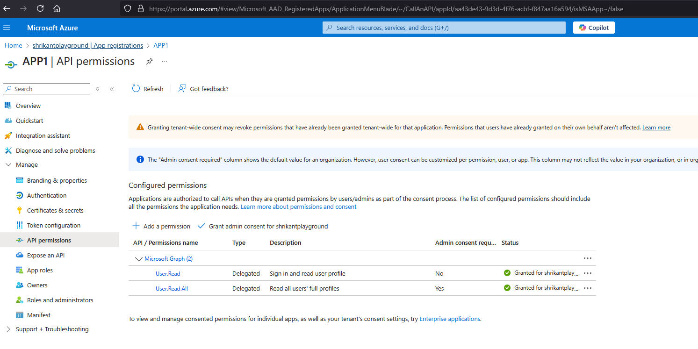Reload the page with the browser refresh icon

(x=40, y=8)
